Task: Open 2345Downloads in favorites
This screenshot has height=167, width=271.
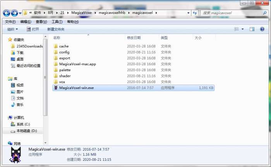Action: (29, 46)
